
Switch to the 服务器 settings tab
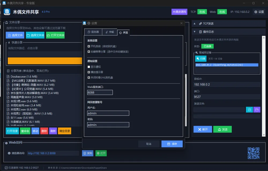(93, 32)
